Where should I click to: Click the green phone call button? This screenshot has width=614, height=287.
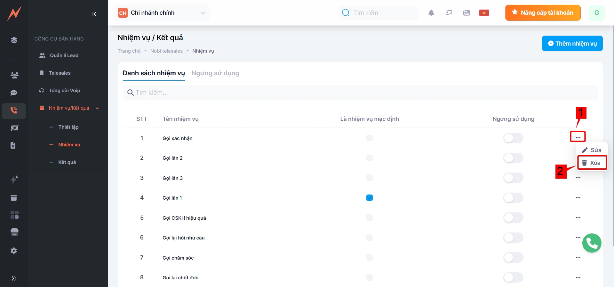pyautogui.click(x=592, y=243)
